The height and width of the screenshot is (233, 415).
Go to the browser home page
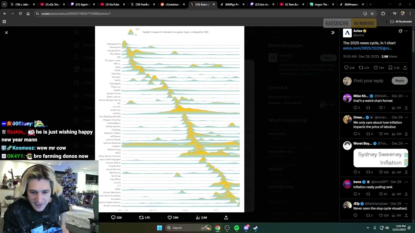28,14
